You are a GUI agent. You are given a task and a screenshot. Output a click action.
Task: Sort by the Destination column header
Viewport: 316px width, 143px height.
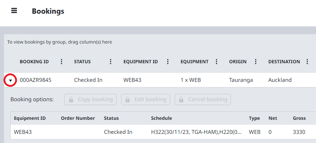coord(284,62)
